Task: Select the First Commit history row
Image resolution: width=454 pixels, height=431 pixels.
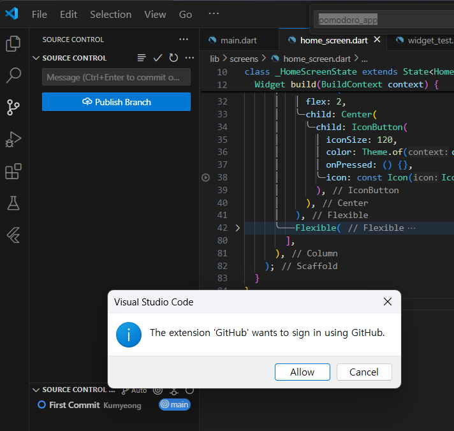Action: click(x=113, y=405)
